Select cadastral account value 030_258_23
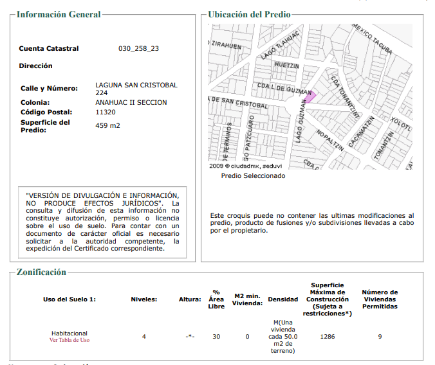The image size is (435, 365). tap(138, 48)
